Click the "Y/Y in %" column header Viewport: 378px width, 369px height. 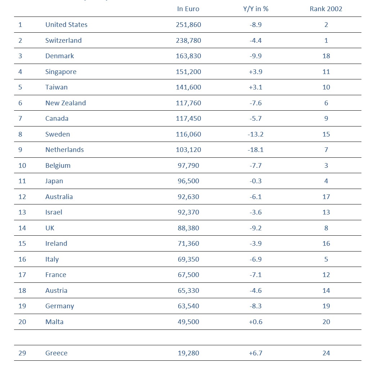click(x=256, y=9)
